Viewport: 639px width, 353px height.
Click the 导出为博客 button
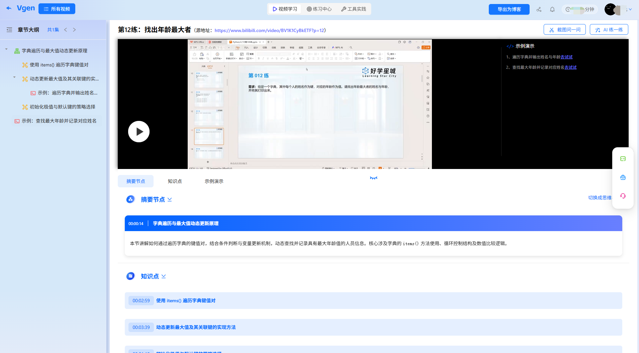(509, 9)
